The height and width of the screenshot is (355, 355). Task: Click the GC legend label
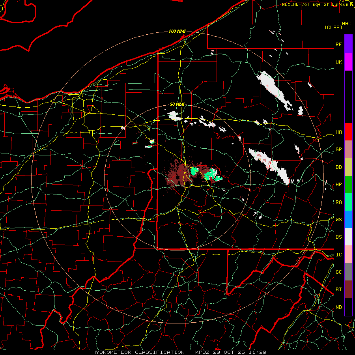tap(338, 272)
